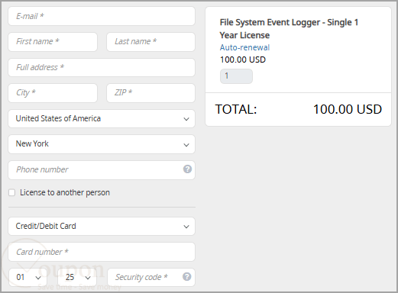Focus the Card number field
This screenshot has width=398, height=293.
(x=102, y=252)
